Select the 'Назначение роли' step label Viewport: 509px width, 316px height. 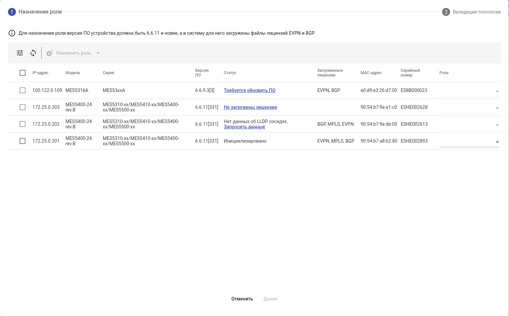click(40, 12)
